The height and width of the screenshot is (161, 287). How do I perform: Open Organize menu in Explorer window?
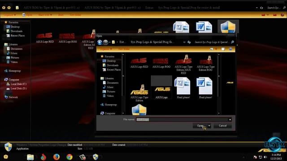pos(10,15)
